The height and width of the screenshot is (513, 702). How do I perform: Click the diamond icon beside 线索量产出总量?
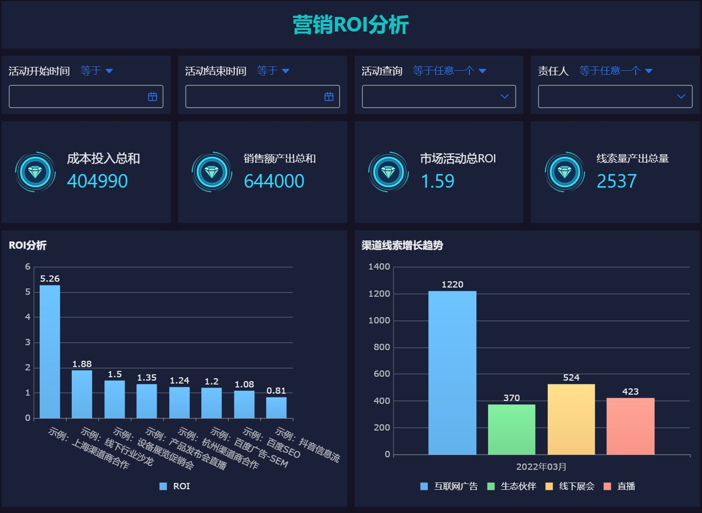tap(565, 172)
